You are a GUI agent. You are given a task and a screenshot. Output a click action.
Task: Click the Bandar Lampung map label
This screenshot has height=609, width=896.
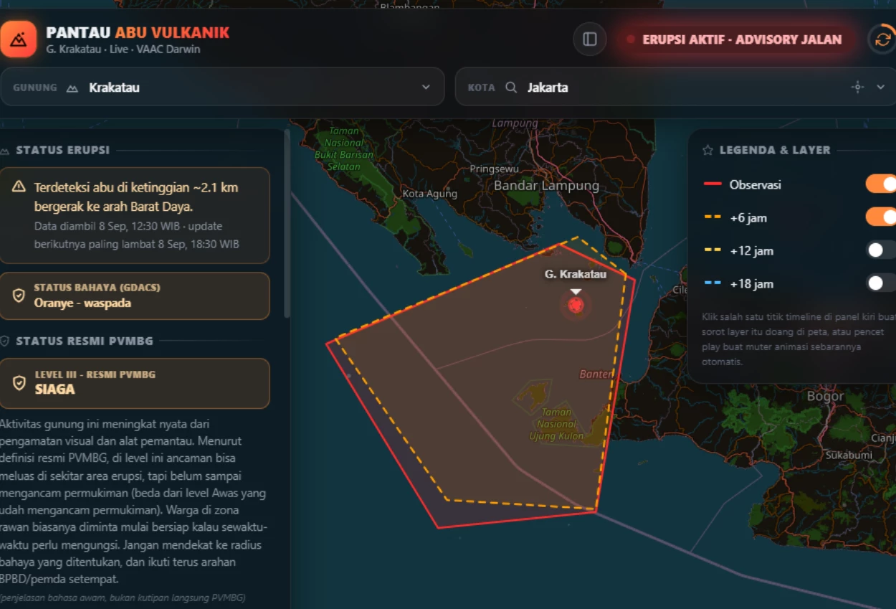pos(546,186)
